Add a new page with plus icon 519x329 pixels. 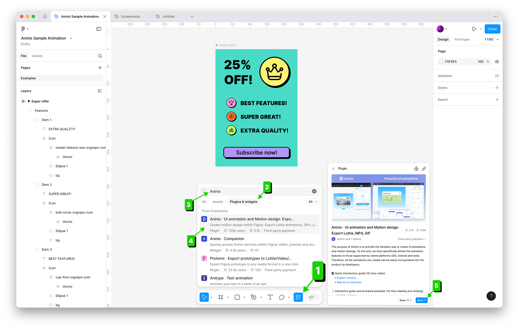pos(100,68)
